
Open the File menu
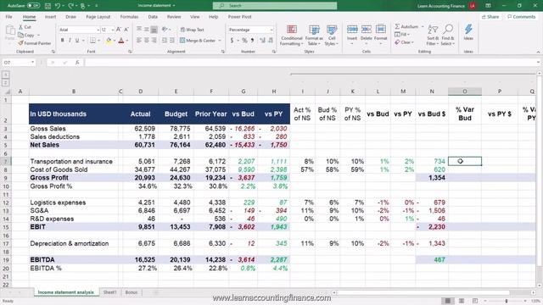click(9, 17)
